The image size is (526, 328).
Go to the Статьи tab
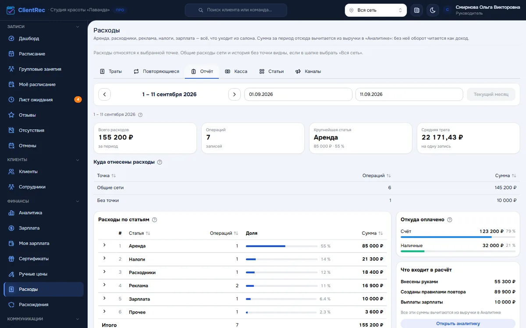pos(271,71)
